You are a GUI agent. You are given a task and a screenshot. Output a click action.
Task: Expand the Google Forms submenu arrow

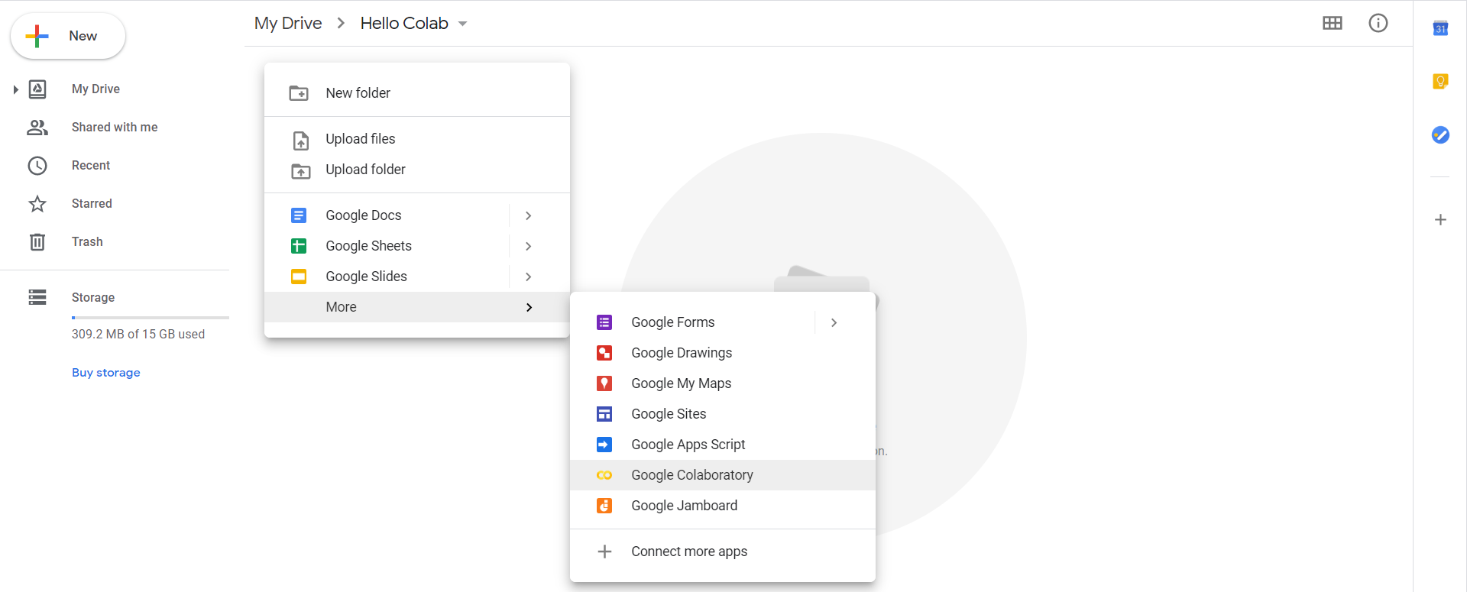coord(834,322)
